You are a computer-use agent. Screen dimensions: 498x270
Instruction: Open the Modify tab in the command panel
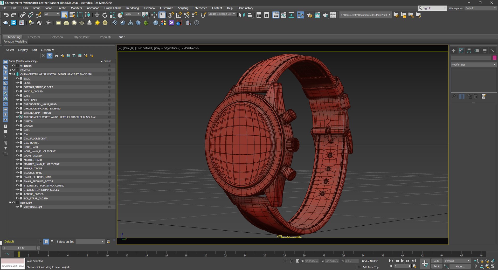[461, 51]
